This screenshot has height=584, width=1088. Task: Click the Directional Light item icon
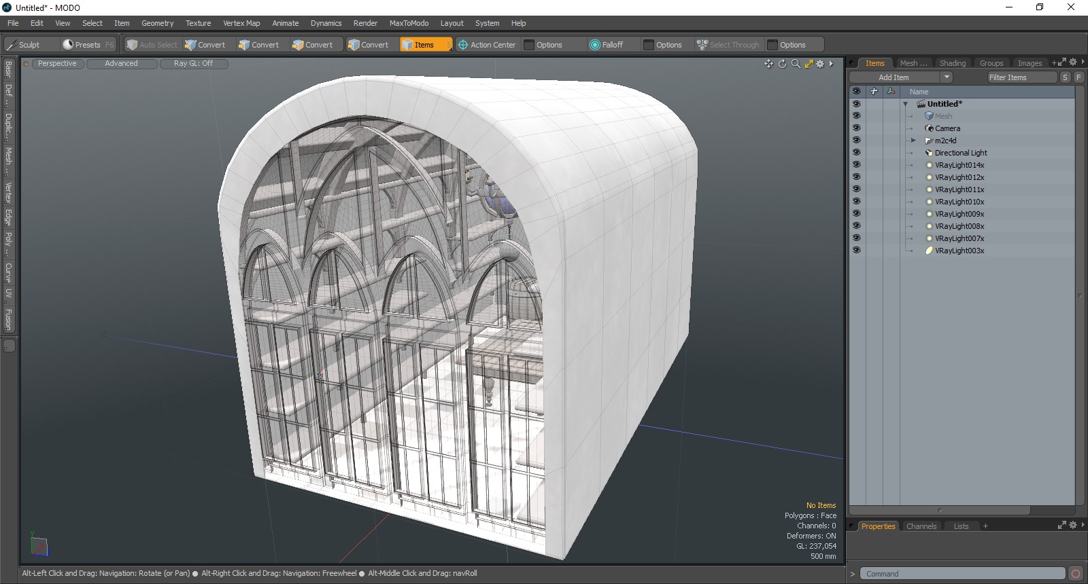tap(929, 153)
